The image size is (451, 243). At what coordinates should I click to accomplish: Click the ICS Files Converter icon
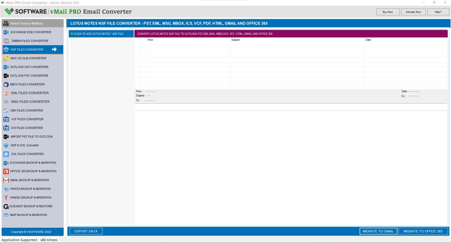6,128
